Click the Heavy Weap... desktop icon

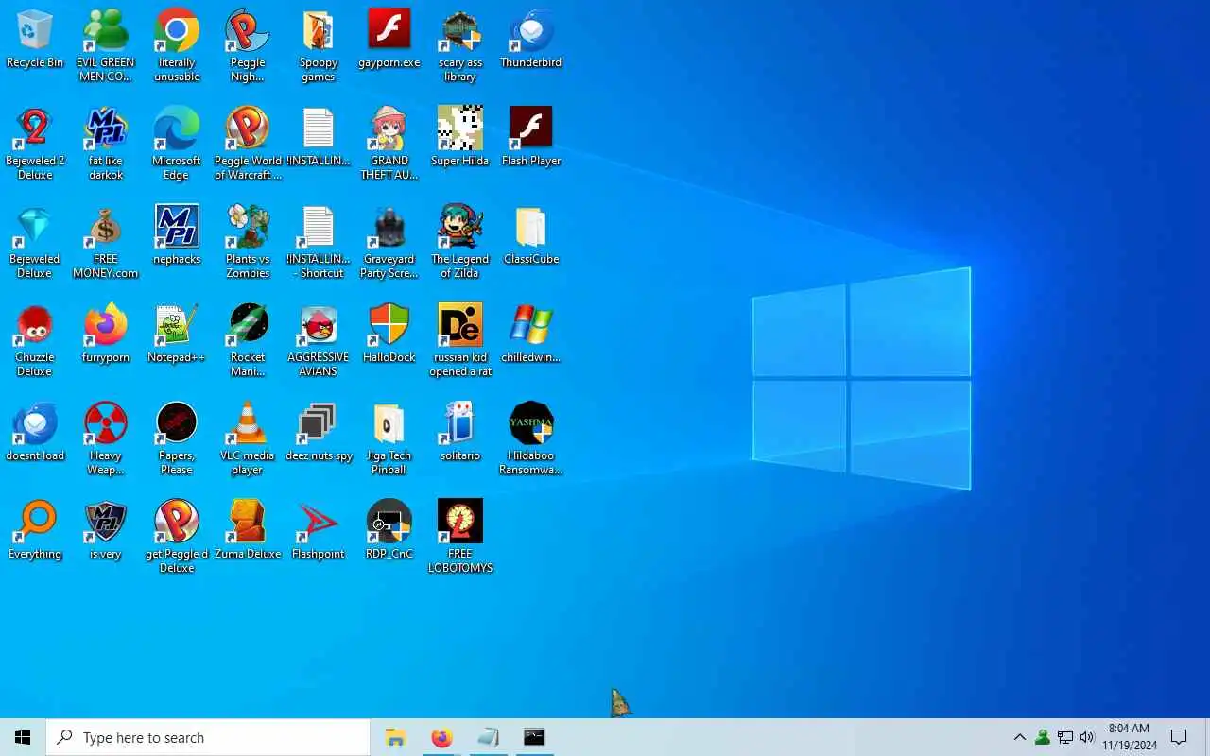click(106, 438)
